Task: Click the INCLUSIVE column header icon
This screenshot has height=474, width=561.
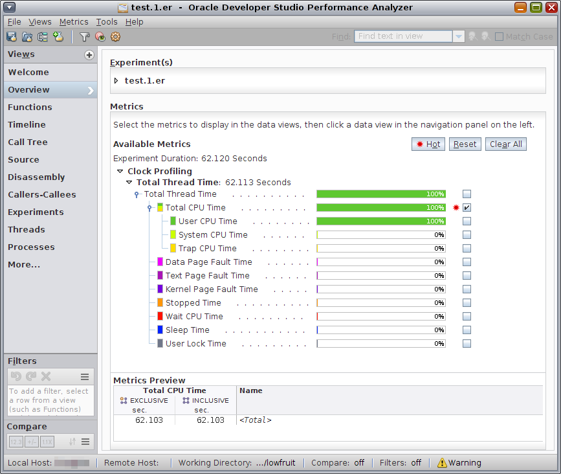Action: pos(186,400)
